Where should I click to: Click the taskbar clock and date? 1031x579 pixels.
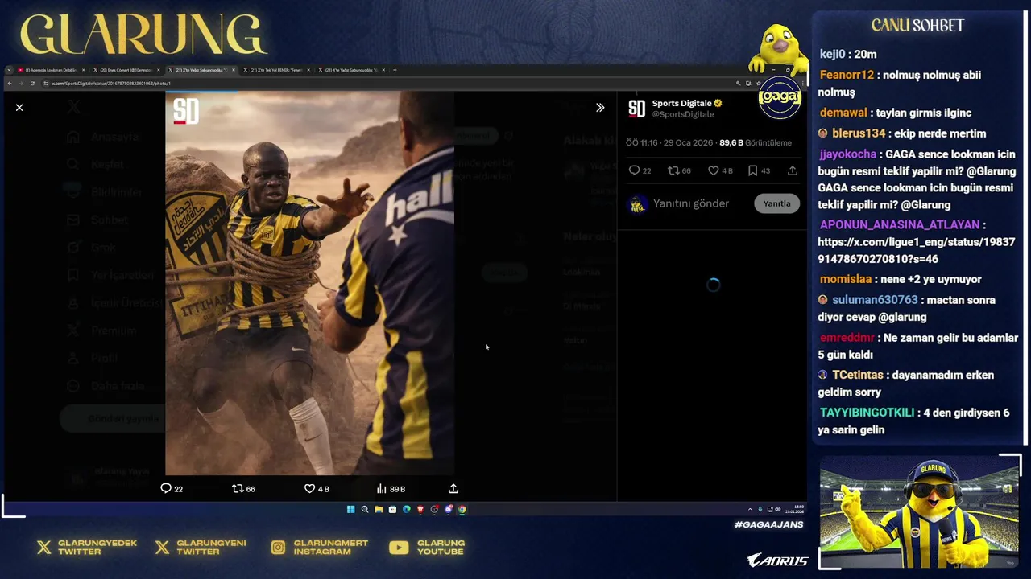[794, 509]
